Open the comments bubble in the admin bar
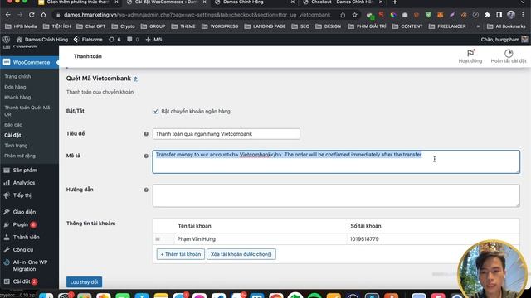The width and height of the screenshot is (531, 298). [133, 40]
